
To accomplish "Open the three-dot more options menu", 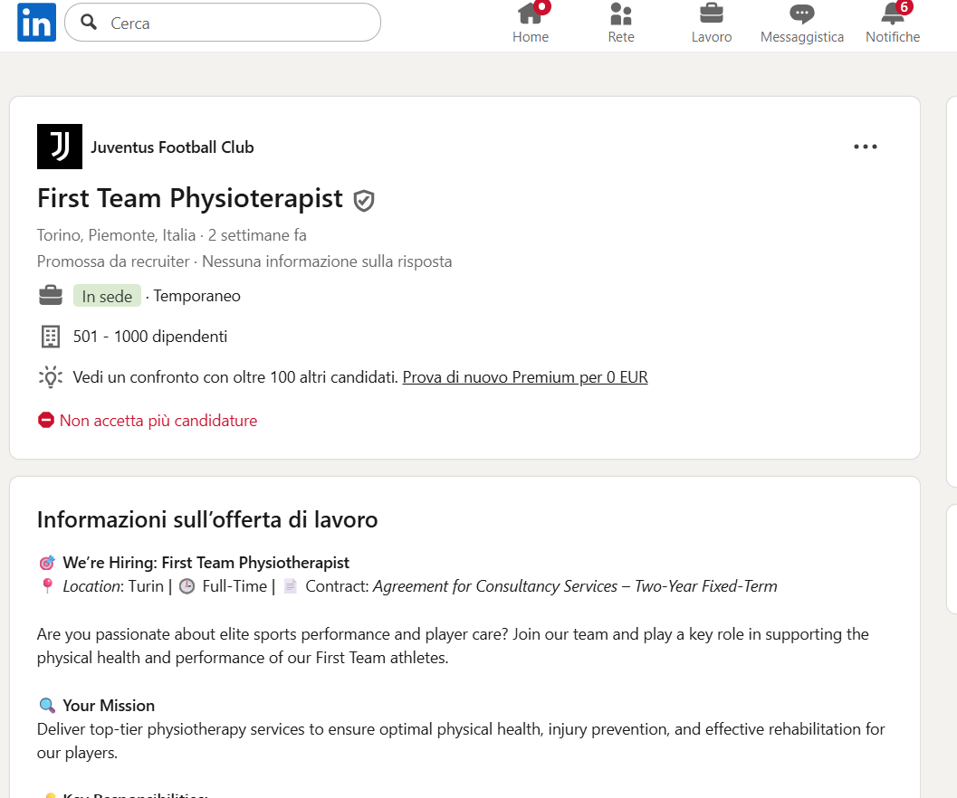I will 865,147.
